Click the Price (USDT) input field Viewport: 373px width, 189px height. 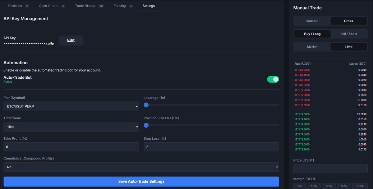point(330,169)
